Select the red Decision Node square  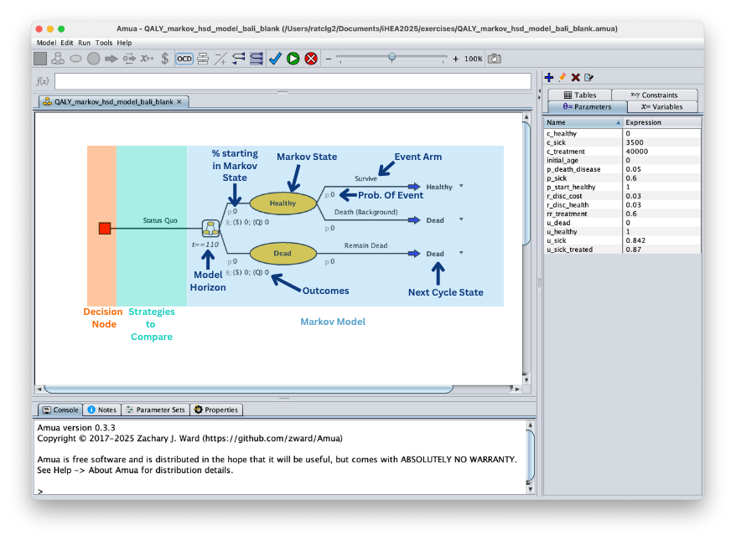click(x=105, y=228)
